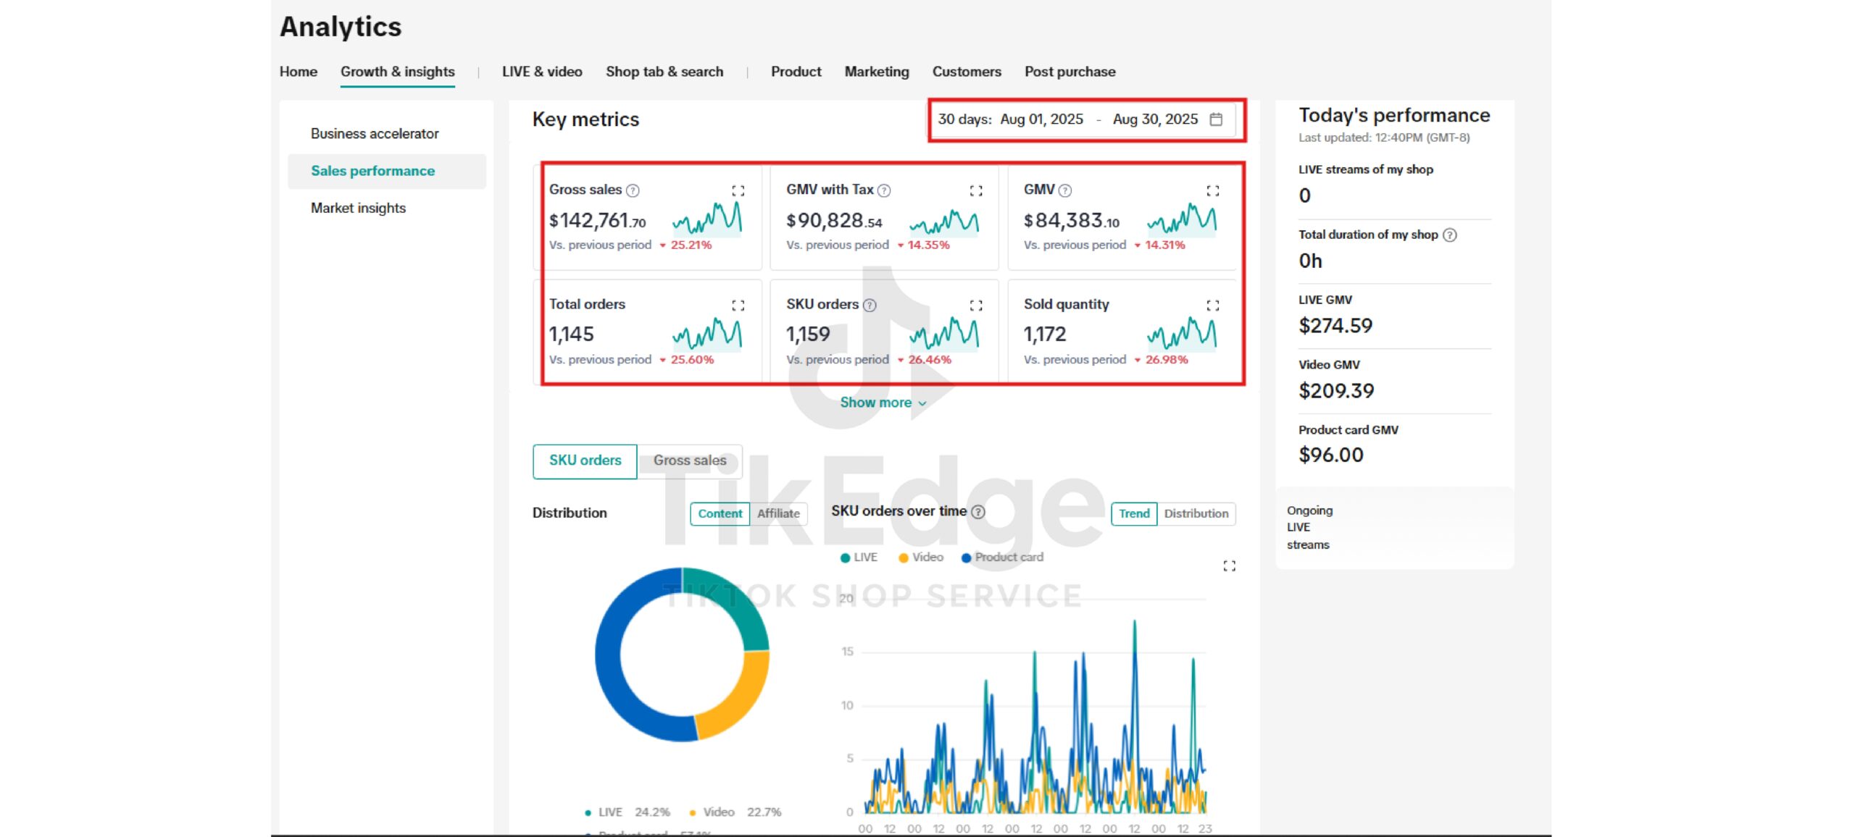Click the info icon next to SKU orders
The height and width of the screenshot is (837, 1855).
point(870,306)
